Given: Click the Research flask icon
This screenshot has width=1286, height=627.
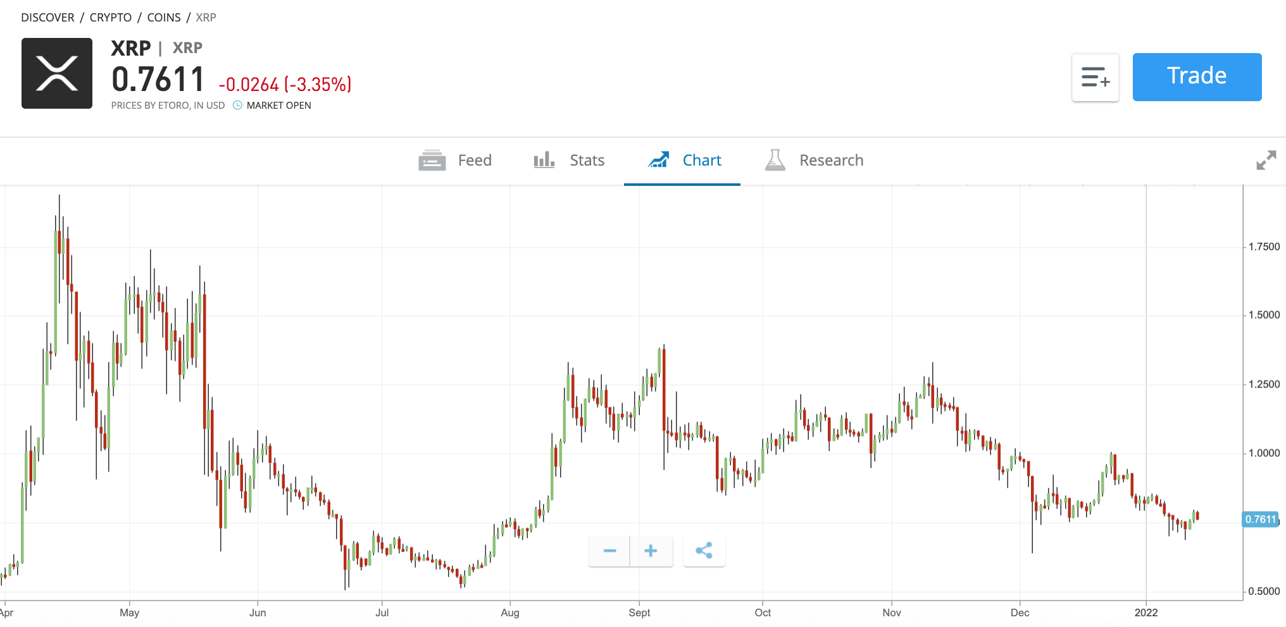Looking at the screenshot, I should click(x=775, y=161).
